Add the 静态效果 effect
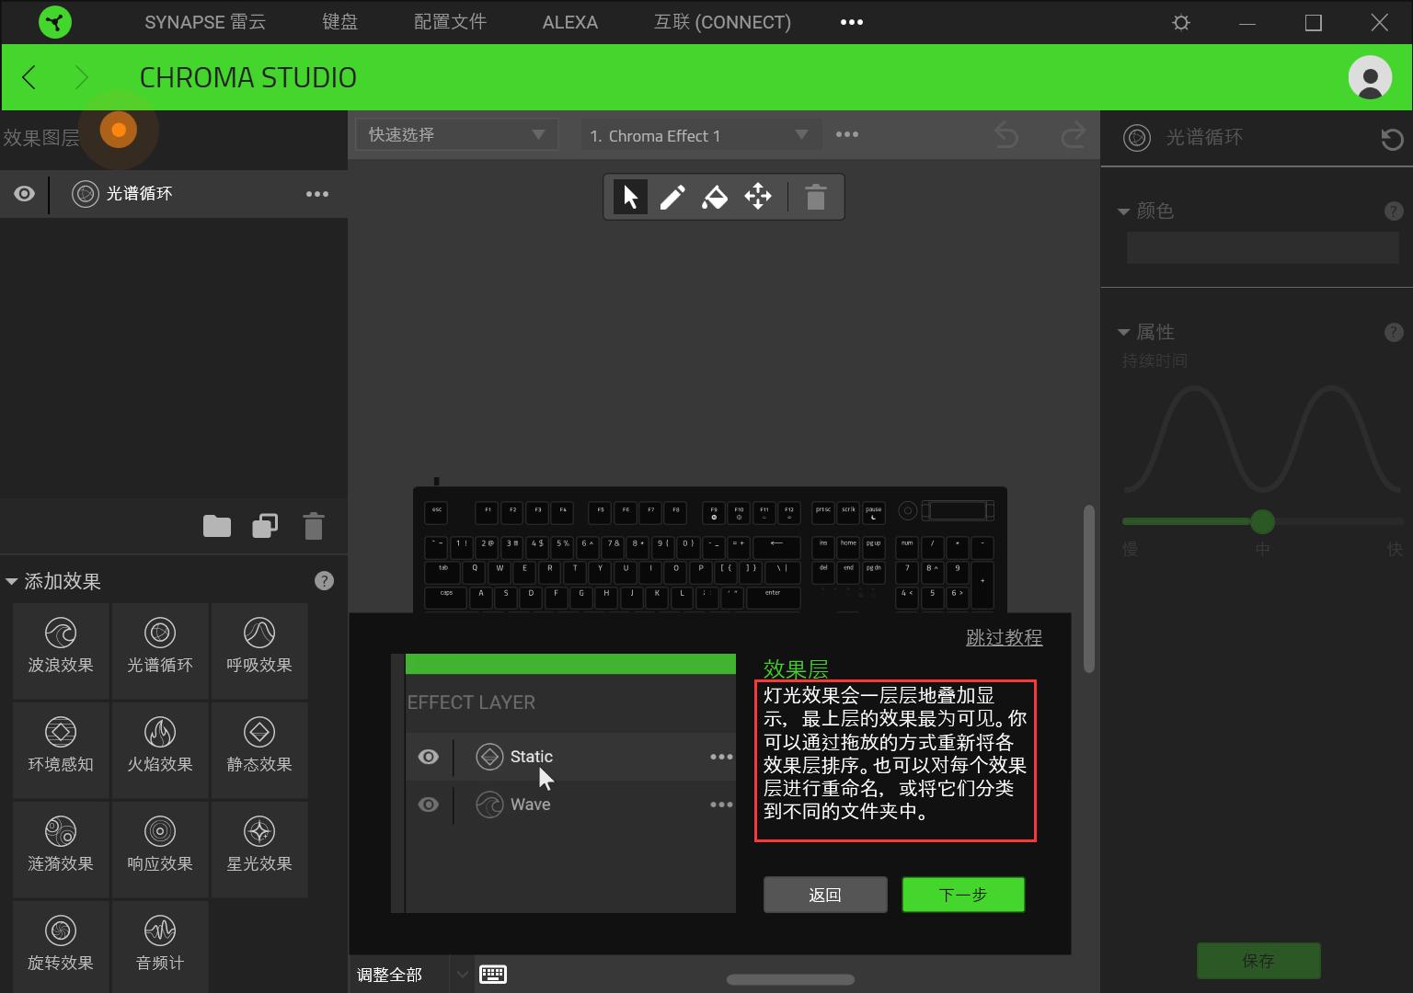The width and height of the screenshot is (1413, 993). click(x=259, y=749)
